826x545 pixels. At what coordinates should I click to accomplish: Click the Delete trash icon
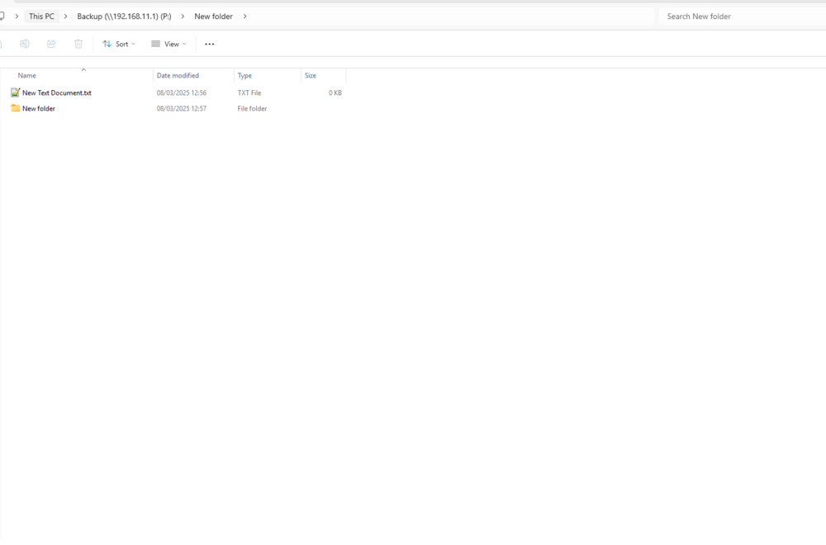click(78, 44)
